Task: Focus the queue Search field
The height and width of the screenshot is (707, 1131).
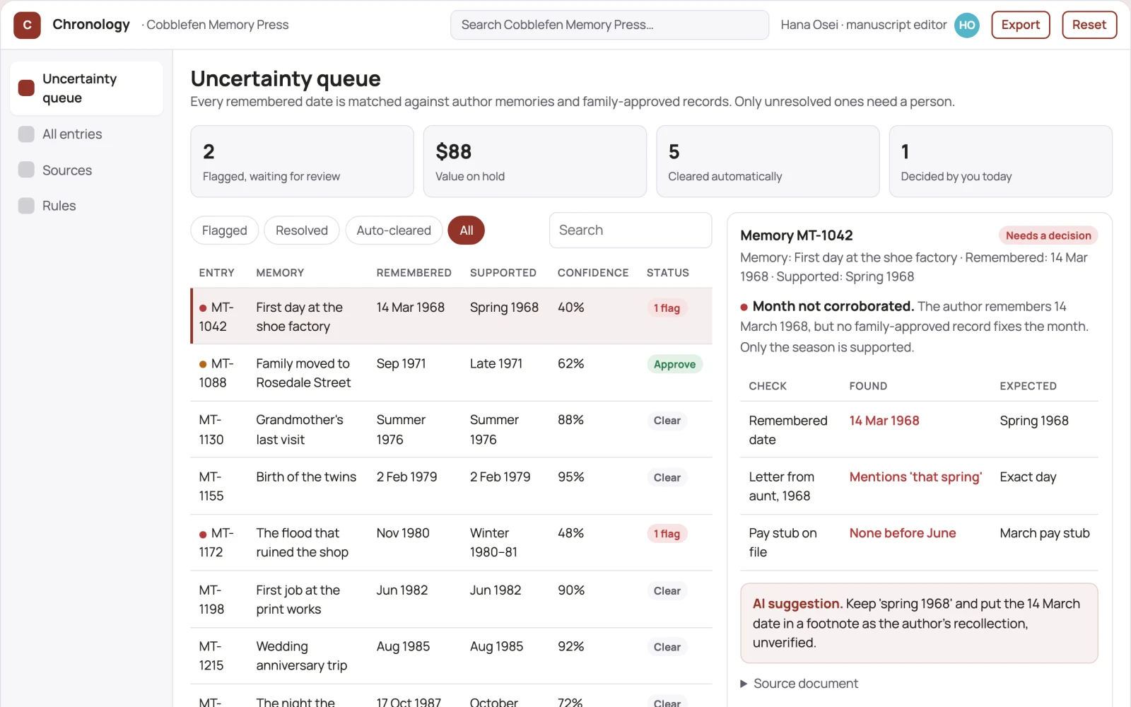Action: pos(631,230)
